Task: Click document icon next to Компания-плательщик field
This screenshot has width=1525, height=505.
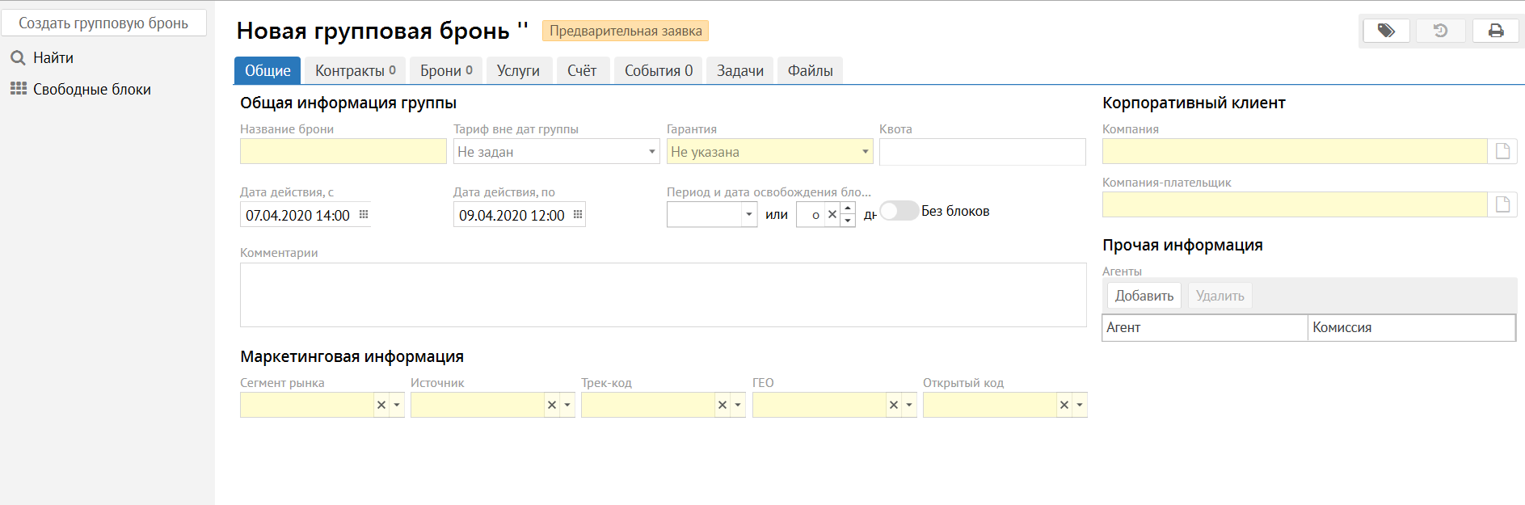Action: tap(1502, 204)
